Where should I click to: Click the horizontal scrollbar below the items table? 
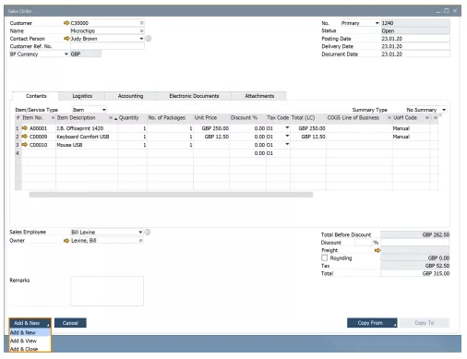pyautogui.click(x=171, y=195)
